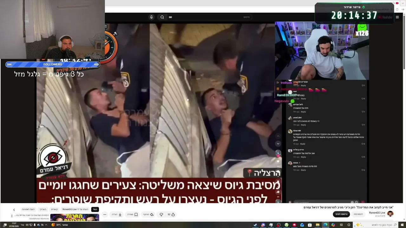Open Cortana circle icon on taskbar

(349, 225)
